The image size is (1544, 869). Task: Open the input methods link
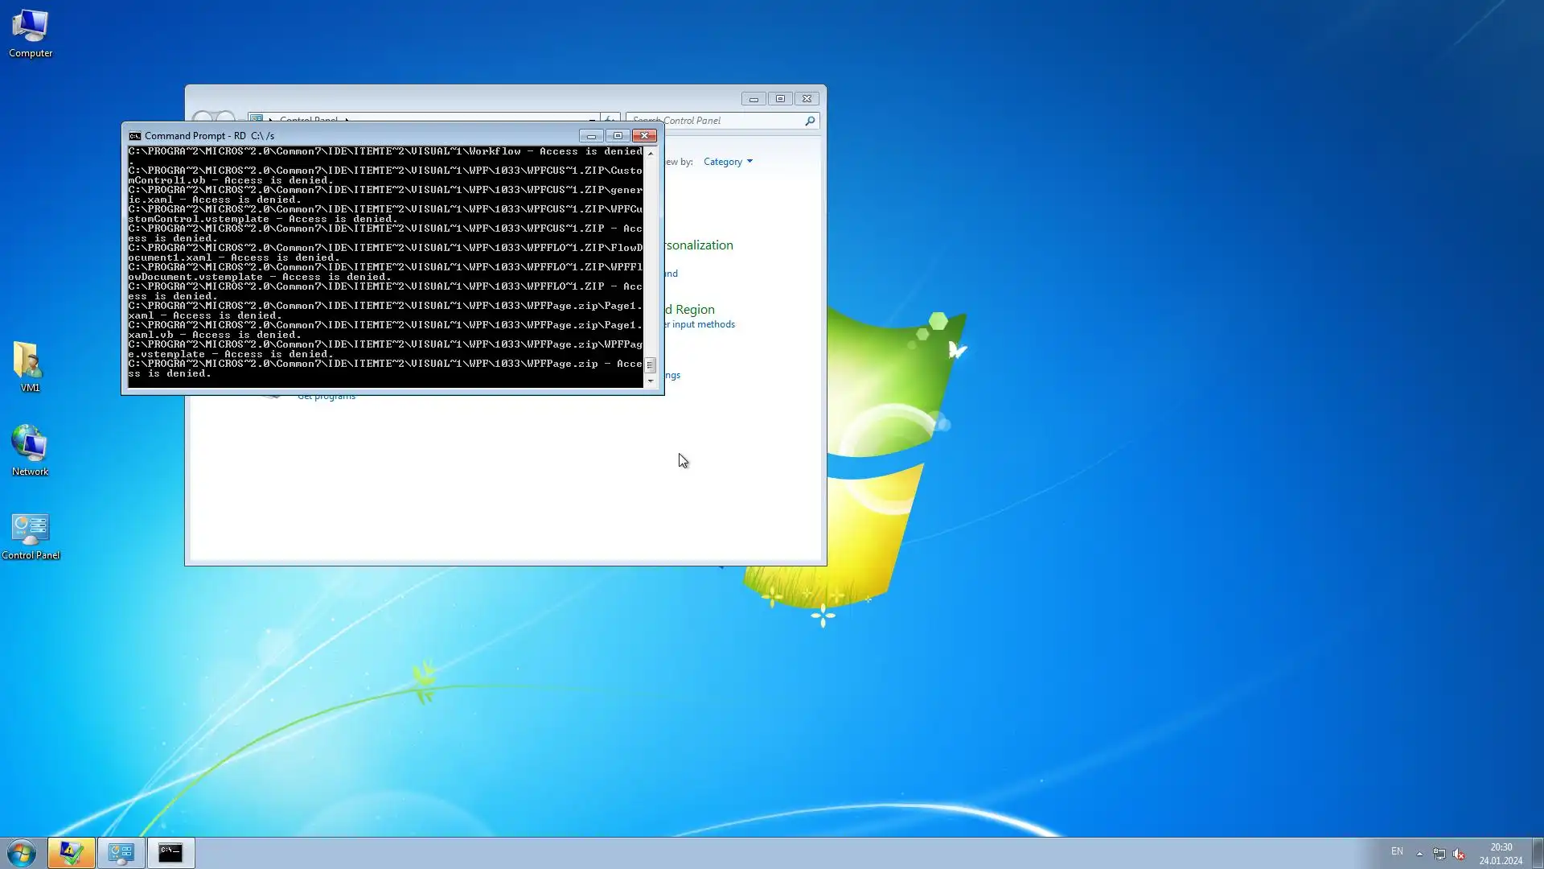[x=702, y=324]
